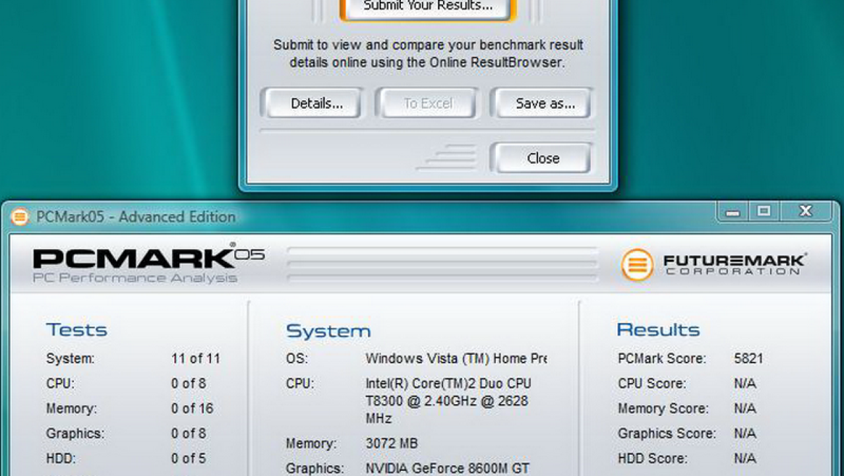Viewport: 844px width, 476px height.
Task: Close the PCMark05 Advanced Edition window
Action: 805,212
